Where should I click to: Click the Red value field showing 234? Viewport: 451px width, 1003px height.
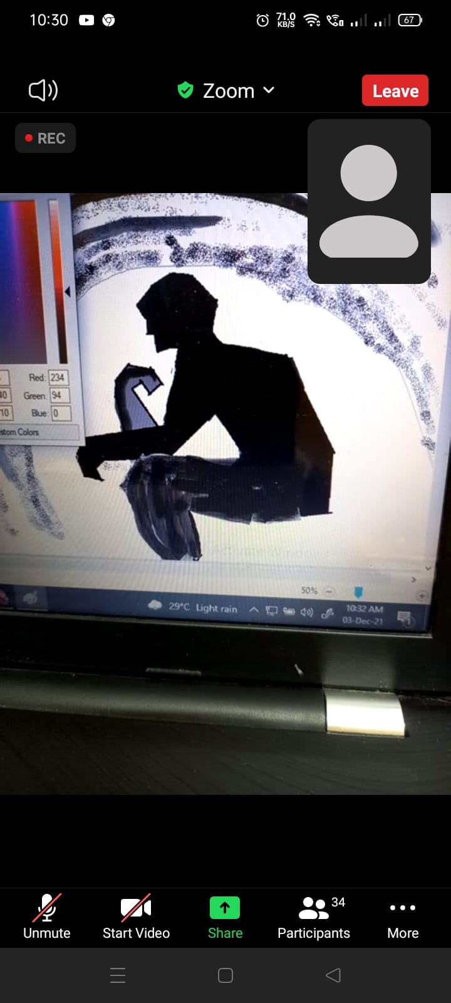click(58, 377)
